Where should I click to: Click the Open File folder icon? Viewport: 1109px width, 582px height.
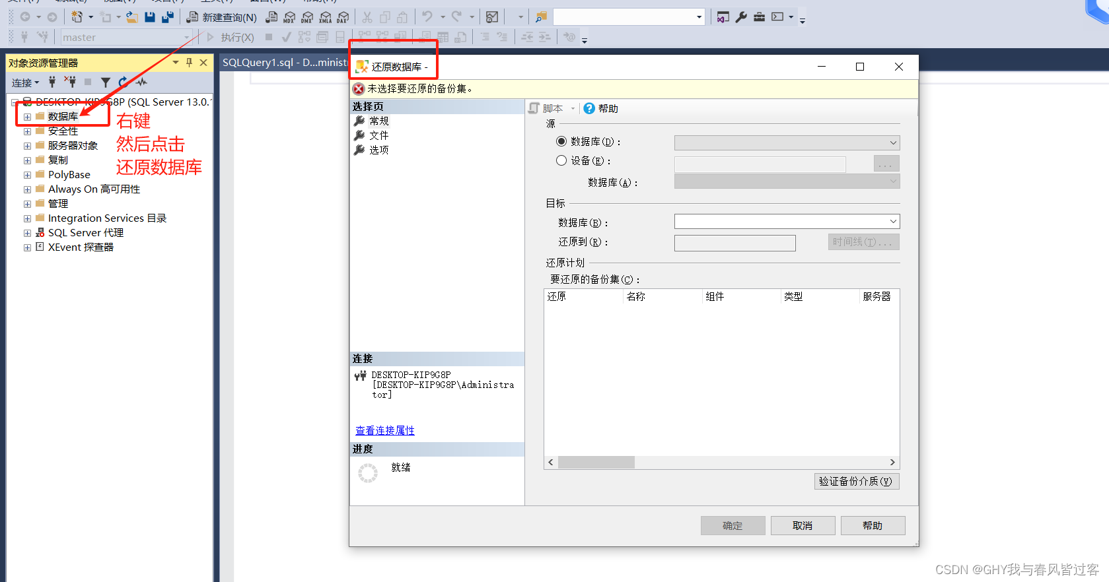click(x=132, y=17)
